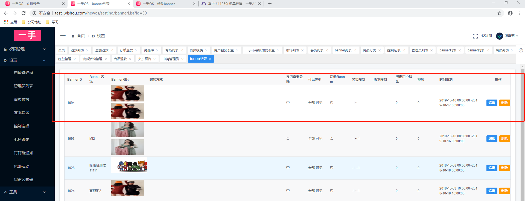Delete banner 1994 with 删除 button
The height and width of the screenshot is (201, 525).
coord(504,103)
